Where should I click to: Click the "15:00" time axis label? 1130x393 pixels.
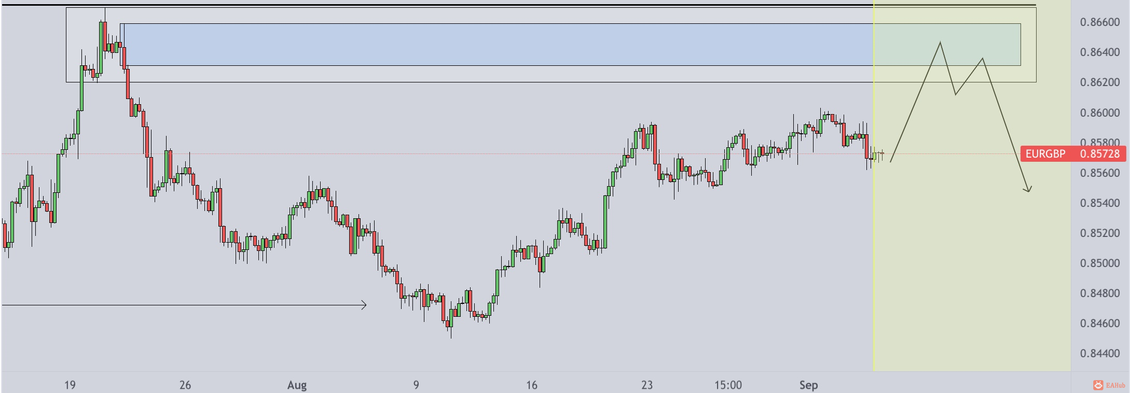pos(727,385)
